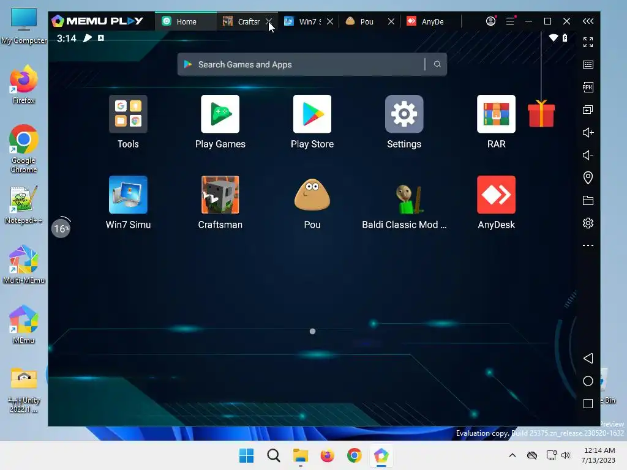Screen dimensions: 627x470
Task: Show hidden system tray icons
Action: (512, 455)
